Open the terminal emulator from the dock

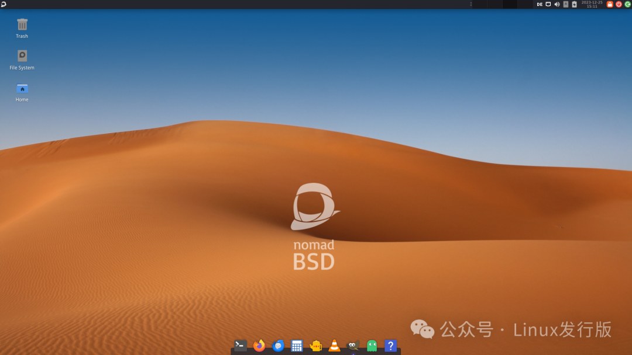click(x=241, y=345)
